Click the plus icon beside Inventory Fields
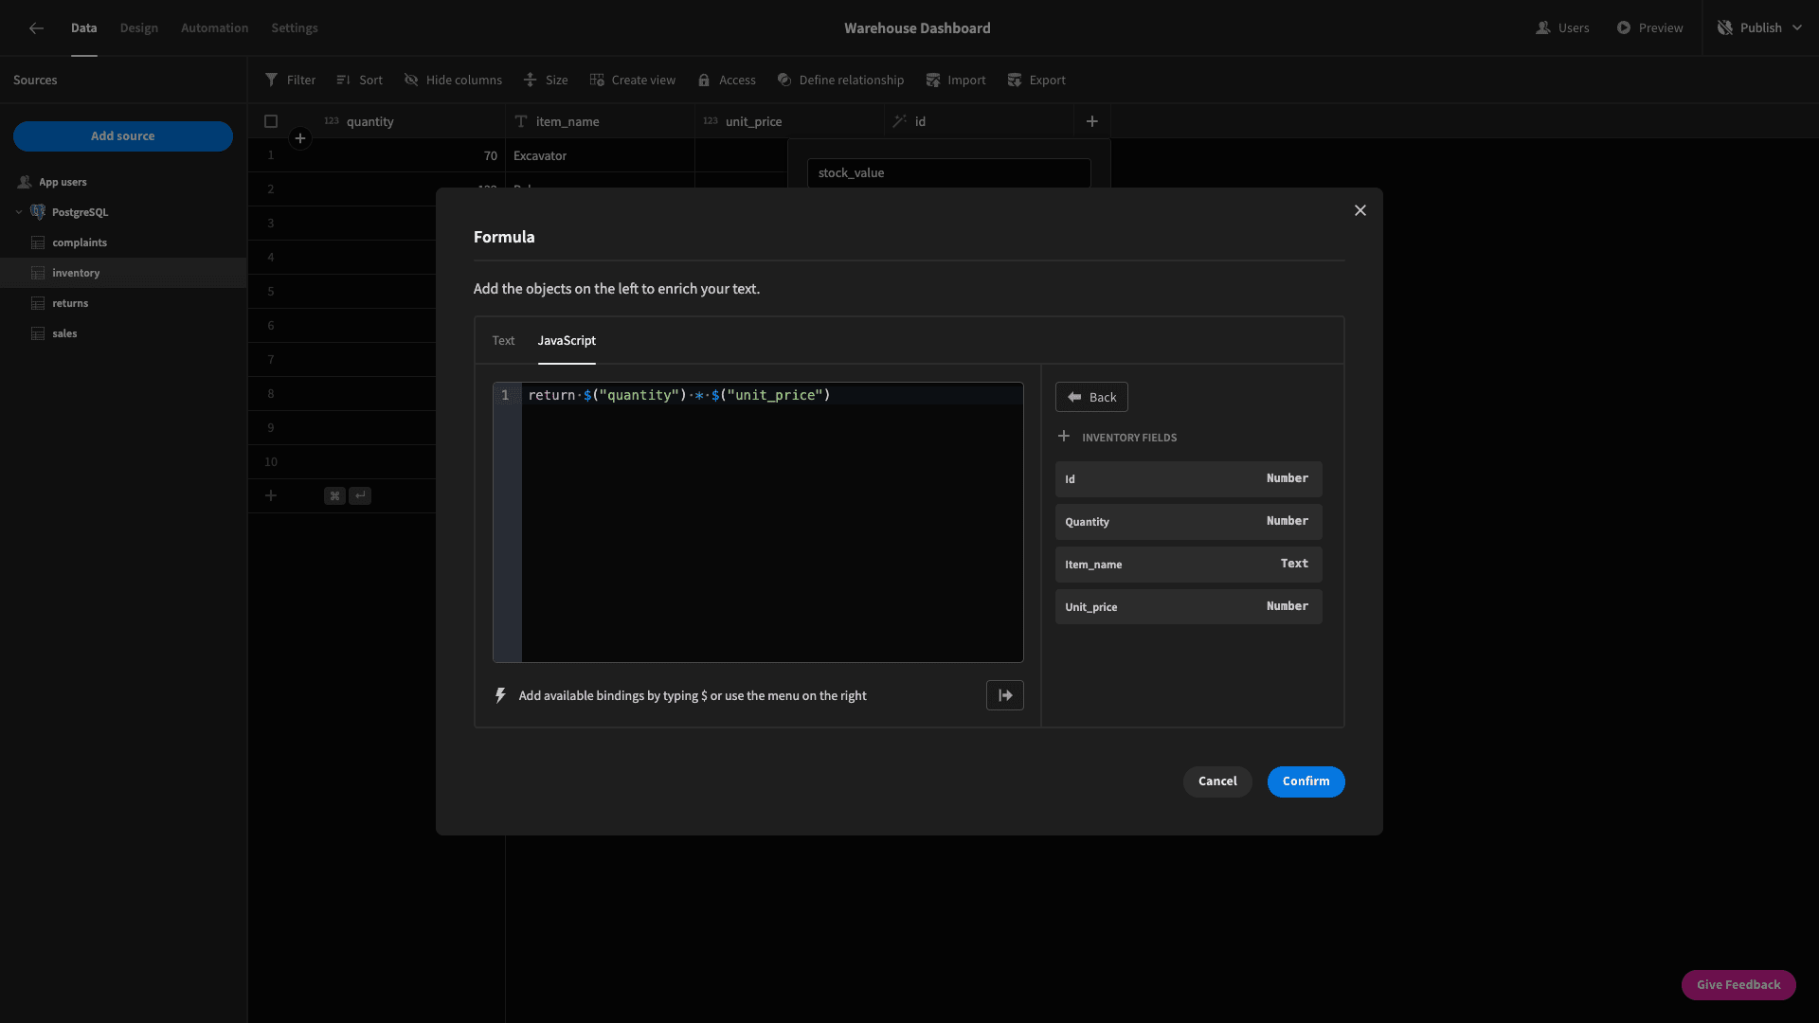The width and height of the screenshot is (1819, 1023). pos(1064,437)
